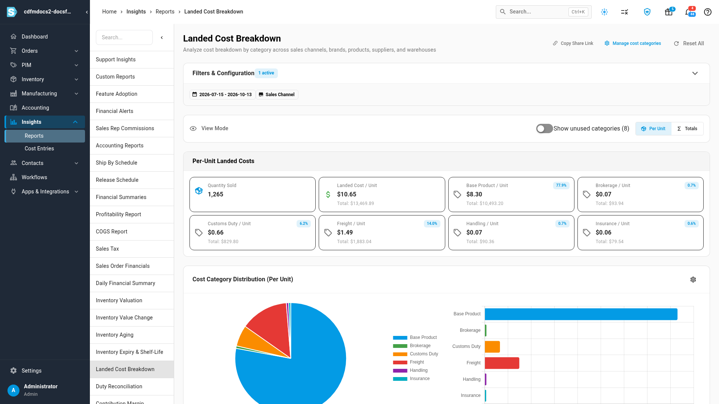This screenshot has width=719, height=404.
Task: Open the gift box updates icon
Action: coord(669,12)
